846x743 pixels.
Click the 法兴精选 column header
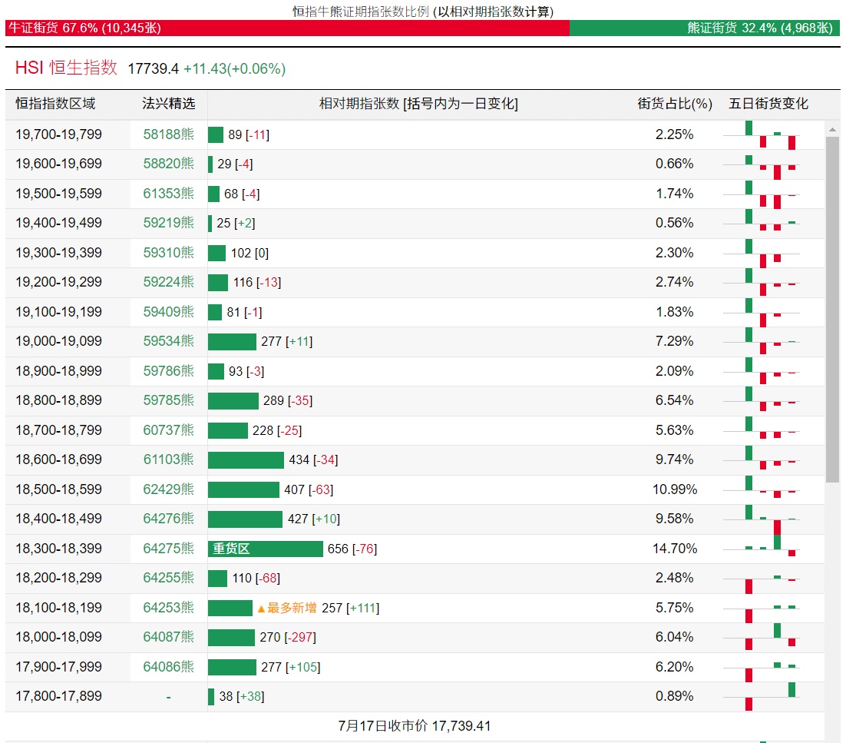tap(168, 104)
